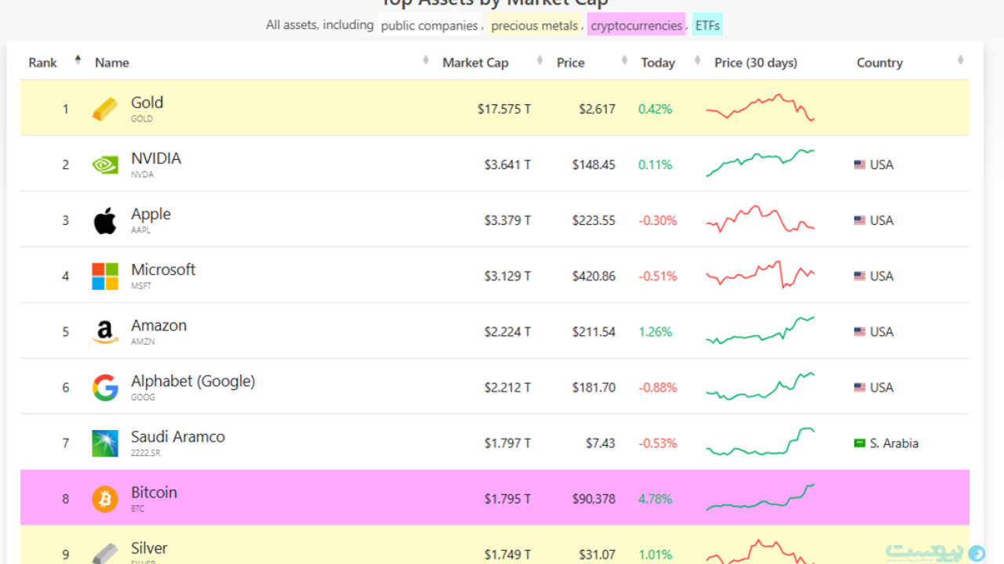
Task: Click Gold market cap $17.575 T
Action: [504, 110]
